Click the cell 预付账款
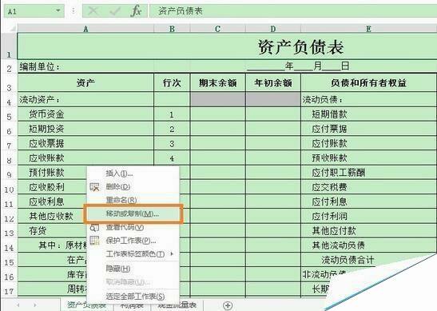Image resolution: width=437 pixels, height=311 pixels. coord(53,173)
